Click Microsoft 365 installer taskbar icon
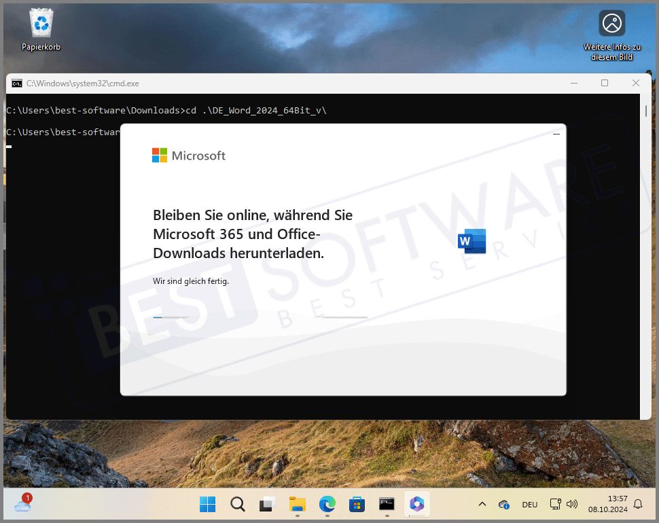The image size is (659, 523). point(417,504)
